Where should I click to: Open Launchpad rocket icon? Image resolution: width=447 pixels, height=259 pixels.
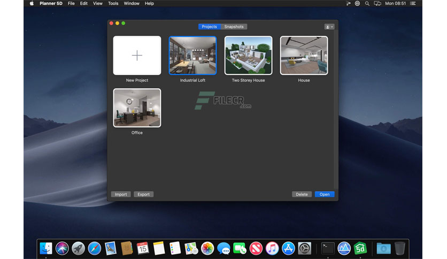[x=79, y=248]
